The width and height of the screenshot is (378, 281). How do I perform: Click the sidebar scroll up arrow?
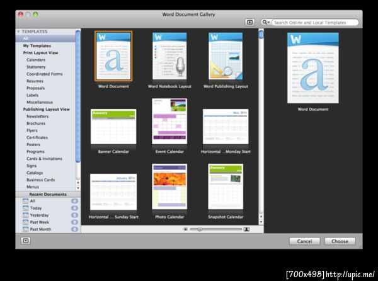click(x=78, y=183)
